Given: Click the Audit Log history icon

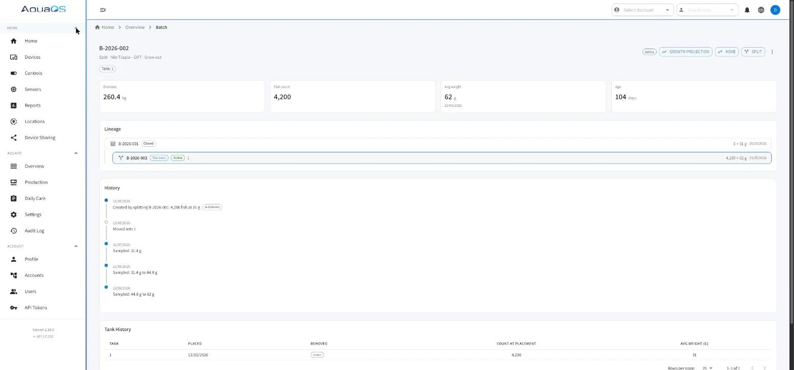Looking at the screenshot, I should tap(14, 231).
